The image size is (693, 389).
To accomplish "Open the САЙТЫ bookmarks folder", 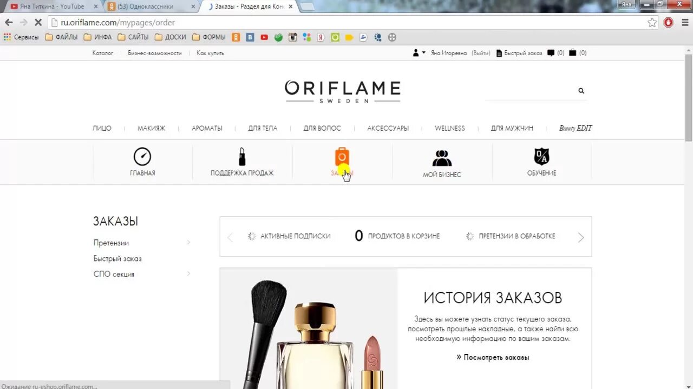I will [x=133, y=37].
